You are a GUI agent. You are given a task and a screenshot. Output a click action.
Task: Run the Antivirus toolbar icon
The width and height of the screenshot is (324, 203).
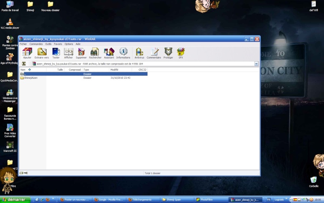point(139,53)
